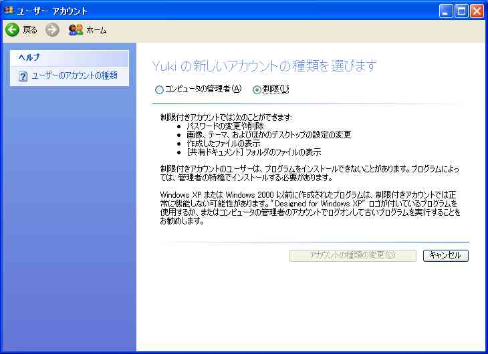The height and width of the screenshot is (354, 488).
Task: Click the help question mark icon
Action: point(23,76)
